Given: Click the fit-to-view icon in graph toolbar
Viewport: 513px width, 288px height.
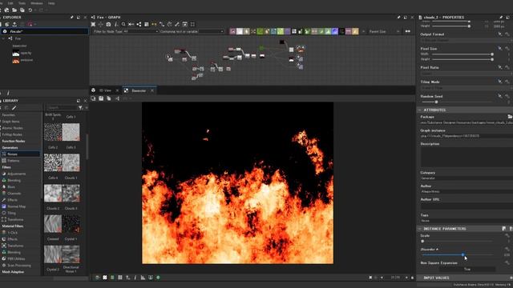Looking at the screenshot, I should click(x=93, y=24).
